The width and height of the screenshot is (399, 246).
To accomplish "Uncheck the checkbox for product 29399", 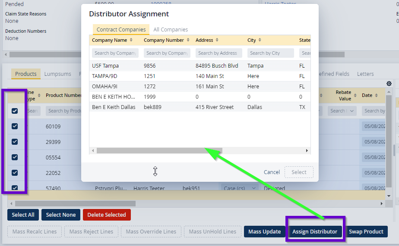I will 15,142.
